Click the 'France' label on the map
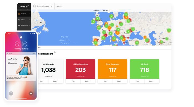The image size is (194, 107). tap(104, 30)
